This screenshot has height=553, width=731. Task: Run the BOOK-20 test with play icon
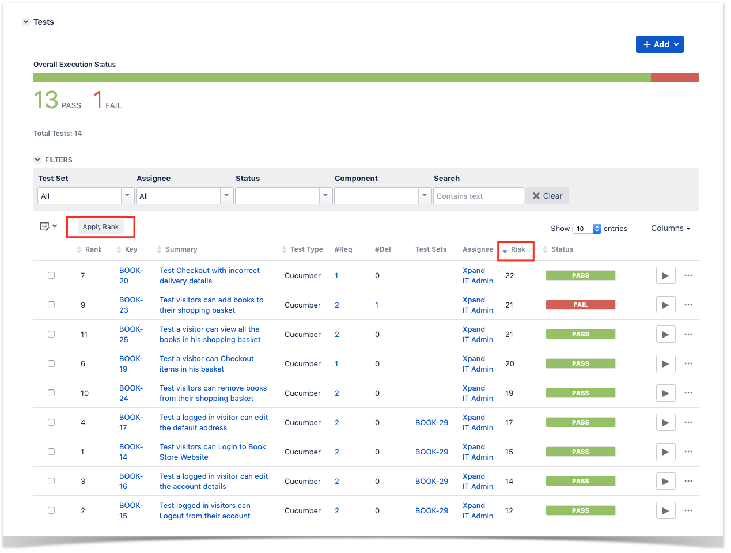pyautogui.click(x=665, y=276)
